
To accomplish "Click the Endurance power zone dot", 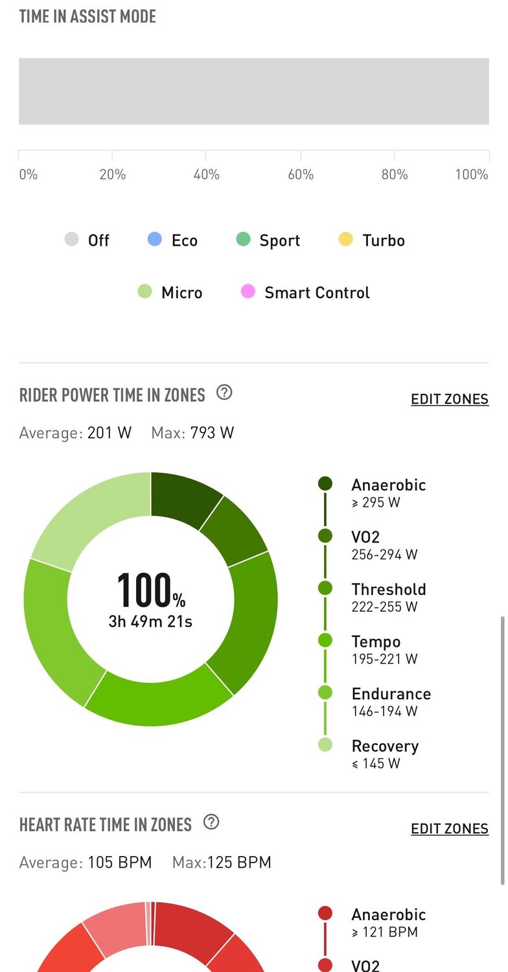I will [325, 693].
